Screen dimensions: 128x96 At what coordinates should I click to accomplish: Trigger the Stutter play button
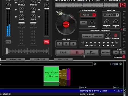tap(91, 53)
